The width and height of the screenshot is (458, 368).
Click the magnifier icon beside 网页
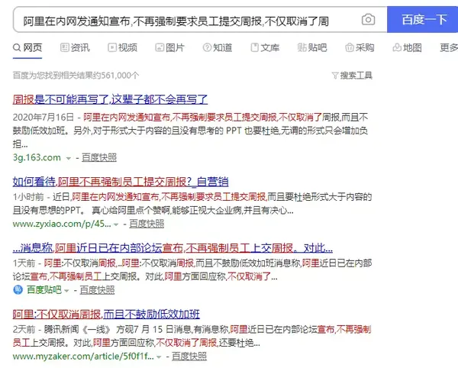(x=17, y=47)
